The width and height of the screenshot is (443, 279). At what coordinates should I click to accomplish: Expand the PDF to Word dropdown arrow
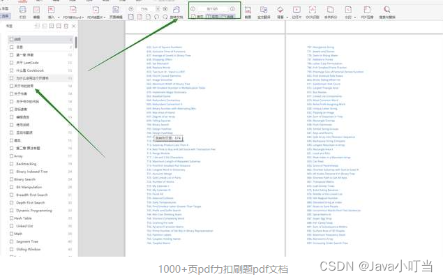[x=82, y=17]
